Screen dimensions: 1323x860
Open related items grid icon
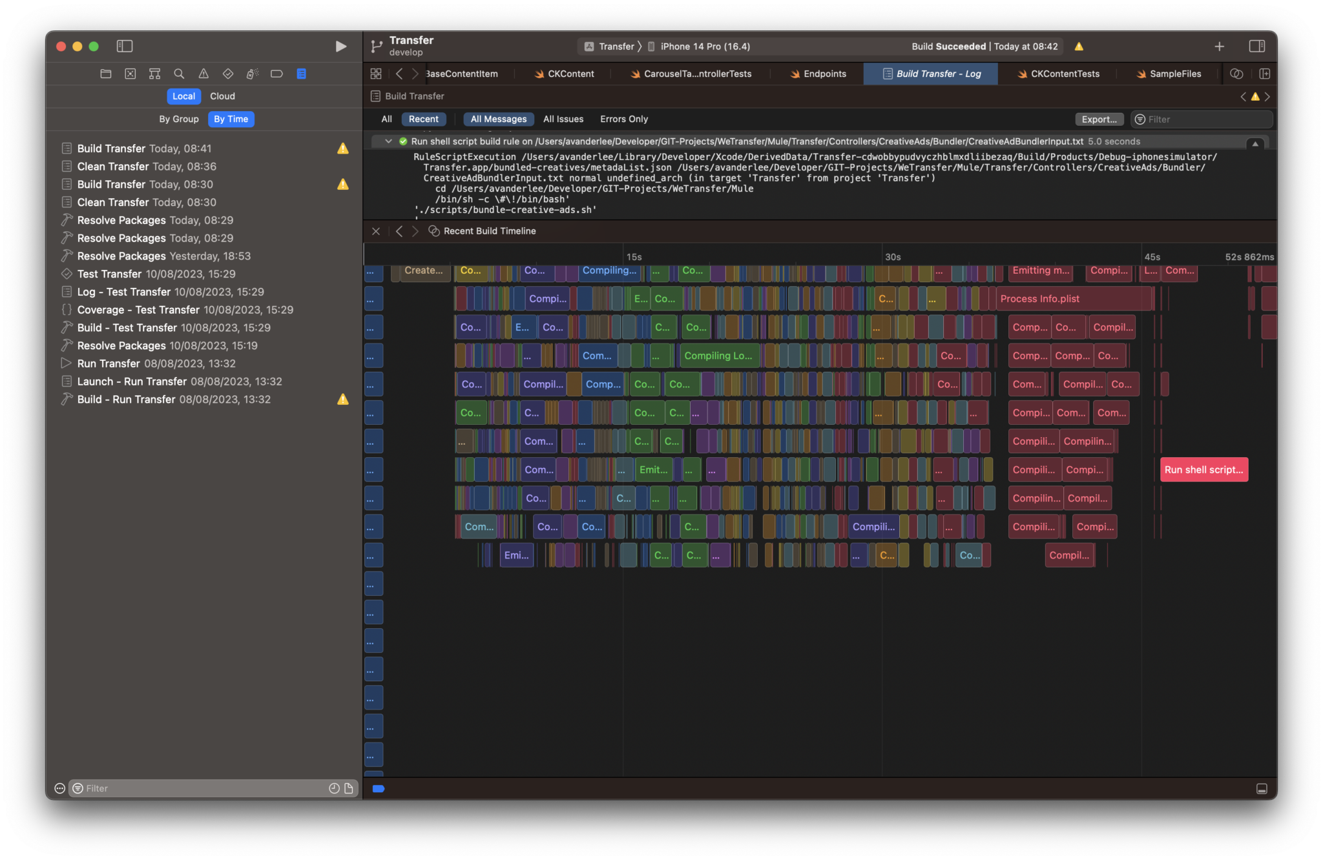[x=376, y=74]
